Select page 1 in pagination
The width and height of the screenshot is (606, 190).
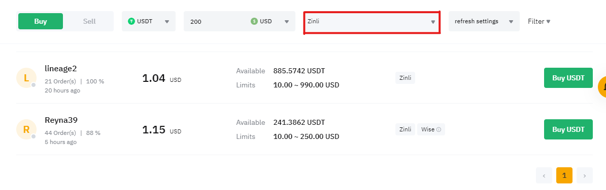click(564, 175)
